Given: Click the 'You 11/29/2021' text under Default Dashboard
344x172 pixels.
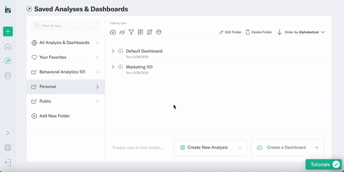Looking at the screenshot, I should (137, 57).
